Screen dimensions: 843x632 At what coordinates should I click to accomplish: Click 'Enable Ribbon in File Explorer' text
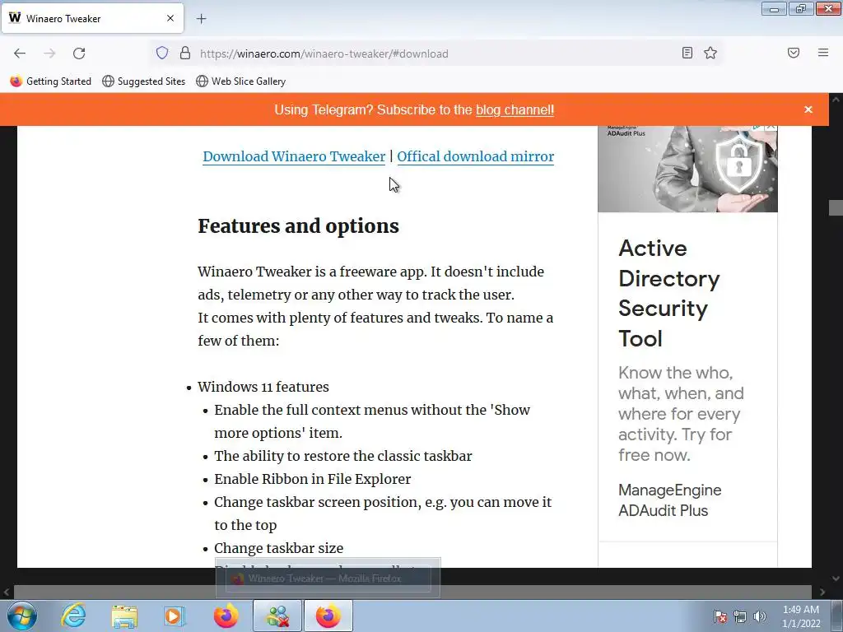[x=312, y=479]
